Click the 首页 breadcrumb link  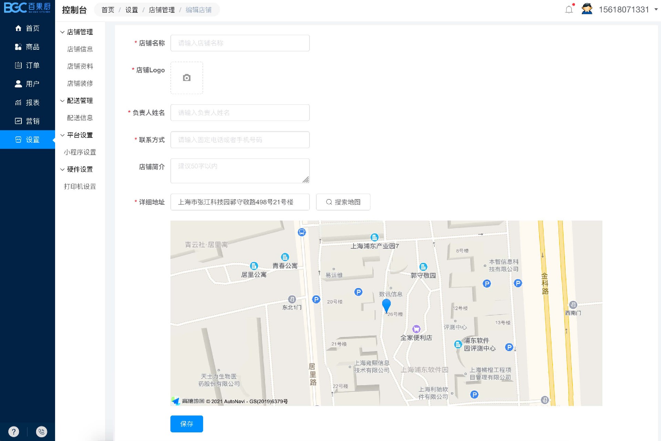(x=108, y=10)
